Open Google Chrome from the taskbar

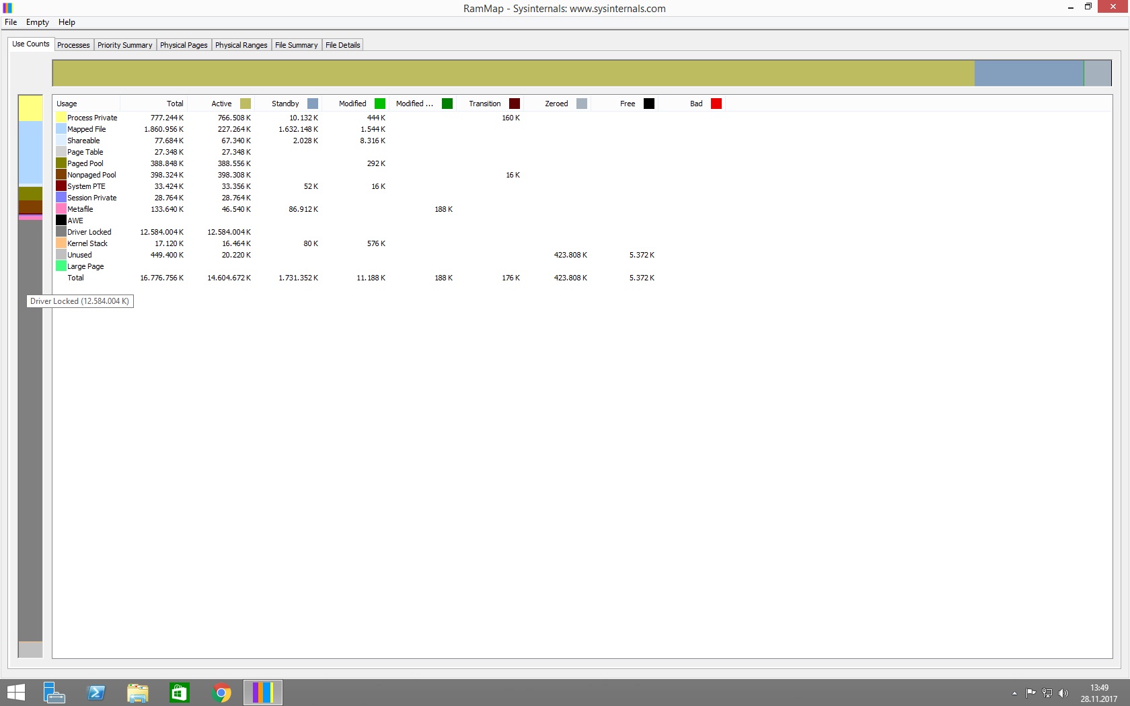[221, 693]
